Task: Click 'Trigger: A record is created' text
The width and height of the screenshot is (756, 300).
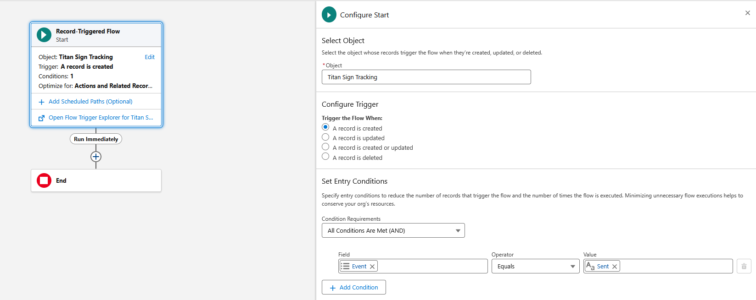Action: click(76, 66)
